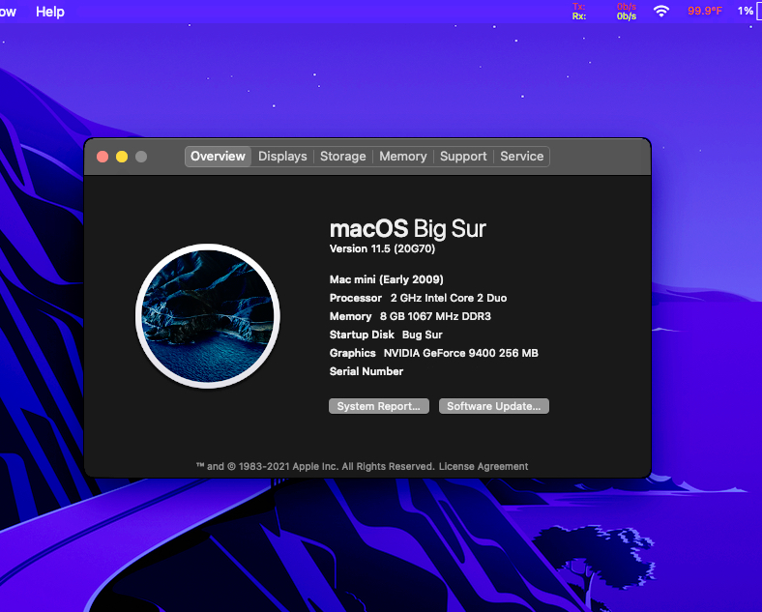
Task: Click the 99.9°F temperature indicator
Action: click(x=705, y=11)
